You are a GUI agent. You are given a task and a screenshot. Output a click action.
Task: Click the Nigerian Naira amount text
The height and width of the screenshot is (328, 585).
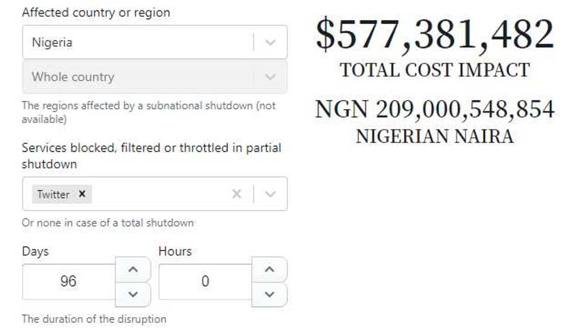click(x=435, y=109)
